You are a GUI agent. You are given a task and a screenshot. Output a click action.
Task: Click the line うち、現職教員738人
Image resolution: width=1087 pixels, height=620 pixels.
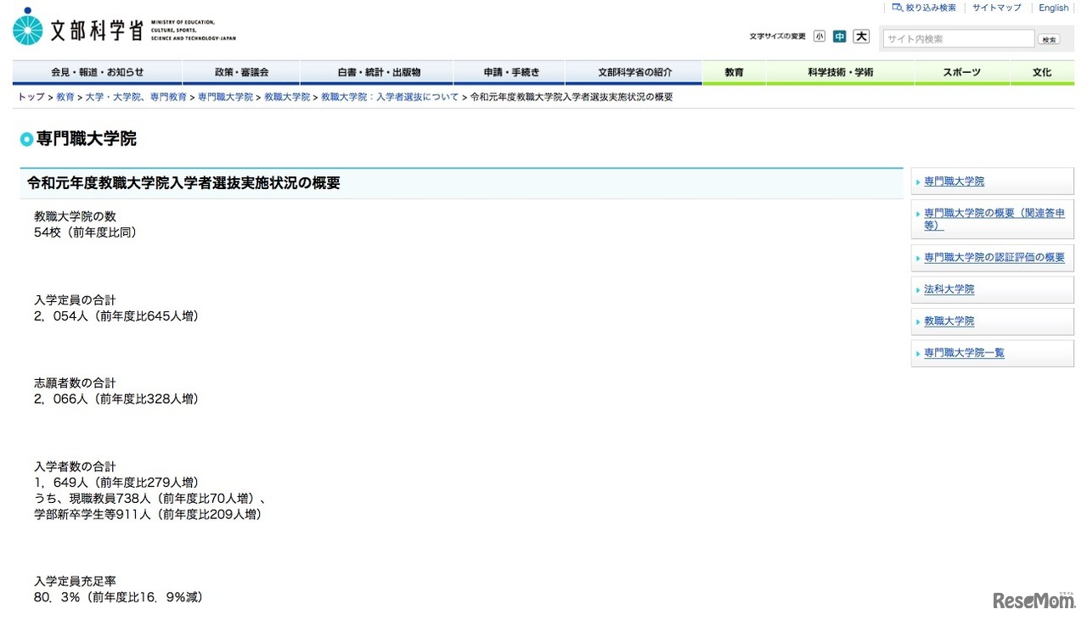click(x=152, y=499)
